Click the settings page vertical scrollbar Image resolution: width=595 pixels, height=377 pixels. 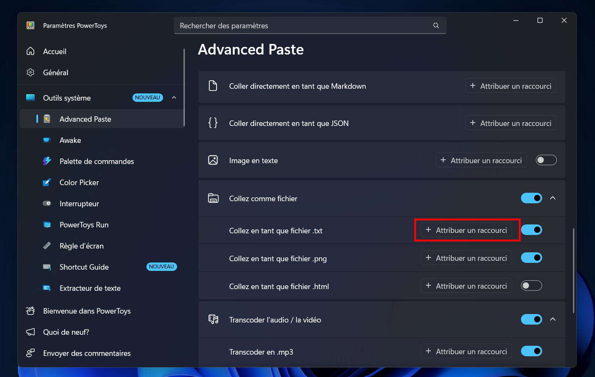[573, 270]
